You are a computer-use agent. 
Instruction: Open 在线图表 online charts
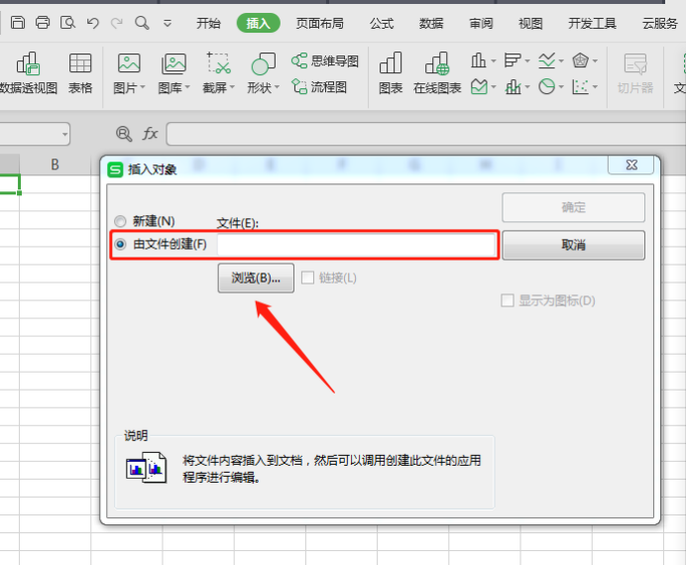(437, 72)
